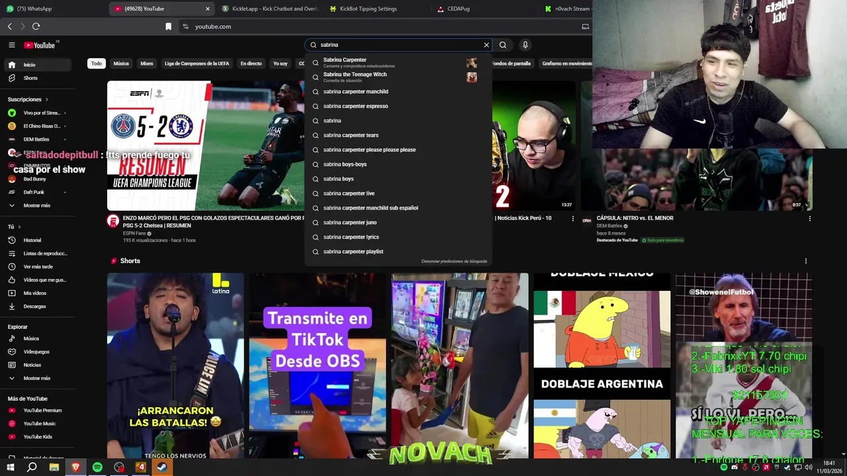Close the YouTube browser tab
Viewport: 847px width, 476px height.
click(x=207, y=9)
